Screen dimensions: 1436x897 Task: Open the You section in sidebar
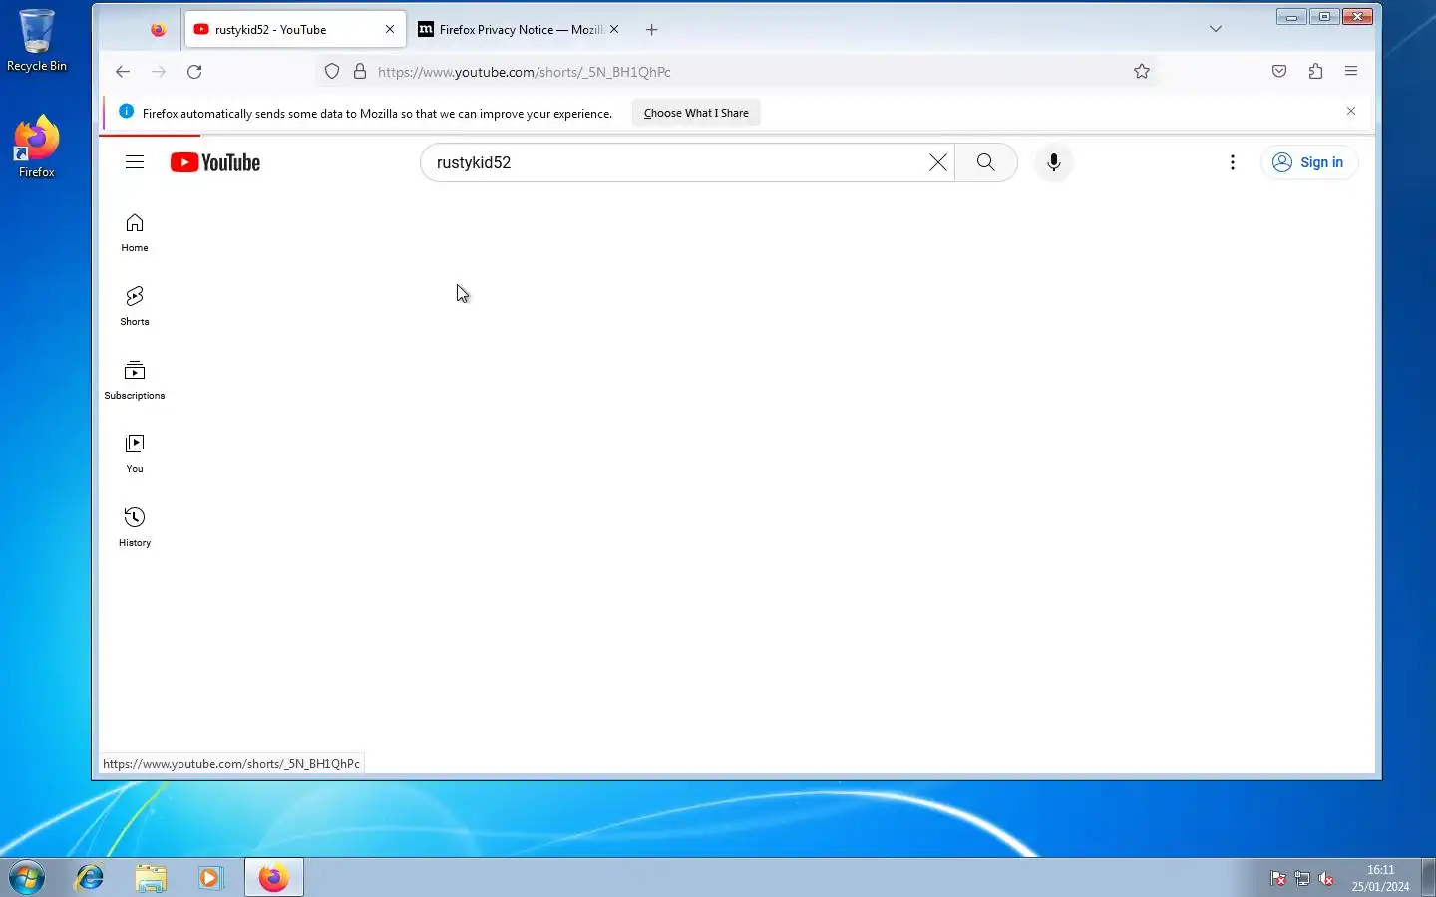coord(135,453)
